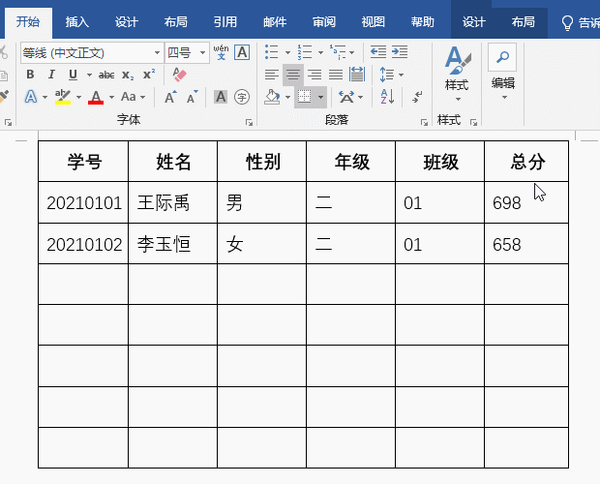
Task: Click the cell containing 20210102
Action: click(x=83, y=244)
